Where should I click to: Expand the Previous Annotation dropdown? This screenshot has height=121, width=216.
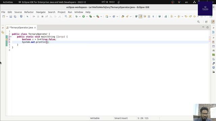(x=182, y=16)
